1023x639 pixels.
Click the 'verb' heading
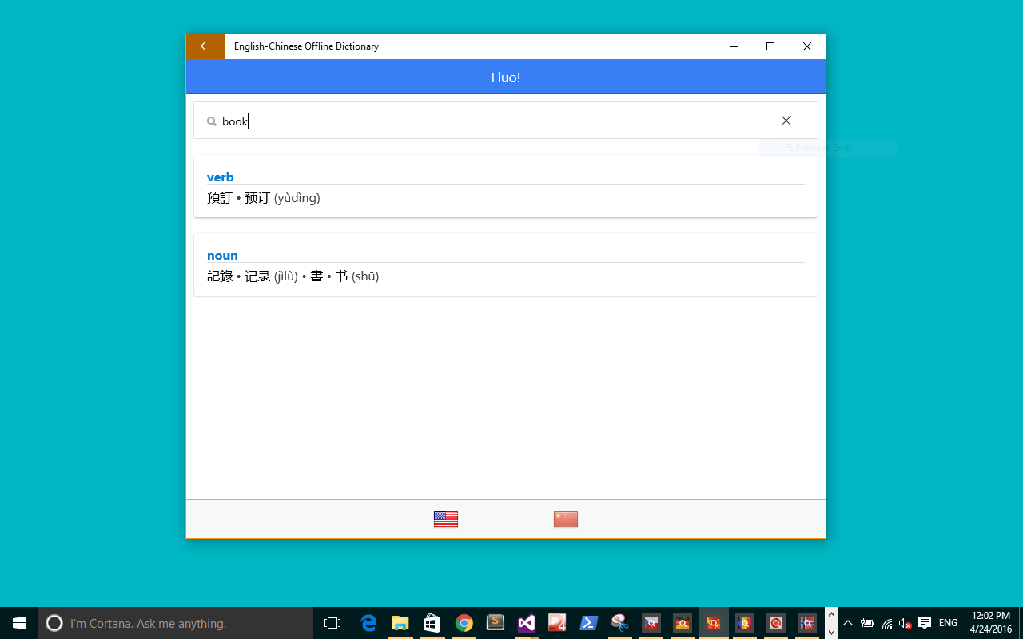tap(221, 177)
